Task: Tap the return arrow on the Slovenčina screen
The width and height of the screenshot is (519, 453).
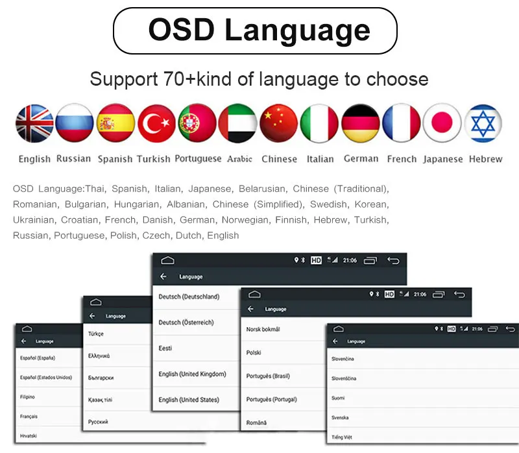Action: click(511, 329)
